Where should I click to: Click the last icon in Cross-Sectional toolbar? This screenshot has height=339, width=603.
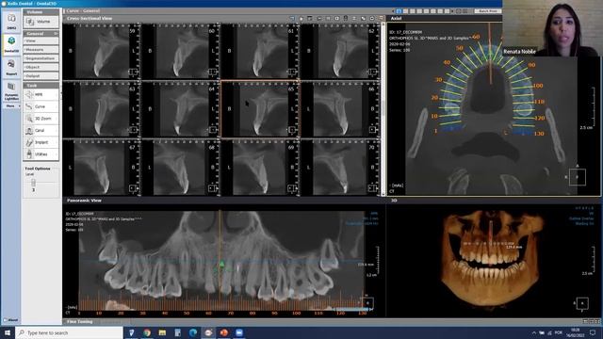381,19
